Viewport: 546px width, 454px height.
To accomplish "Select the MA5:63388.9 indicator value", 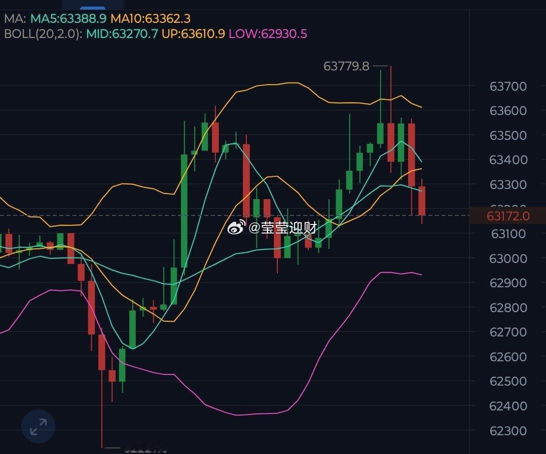I will (68, 18).
